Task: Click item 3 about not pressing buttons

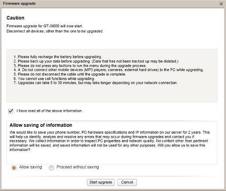Action: (80, 65)
